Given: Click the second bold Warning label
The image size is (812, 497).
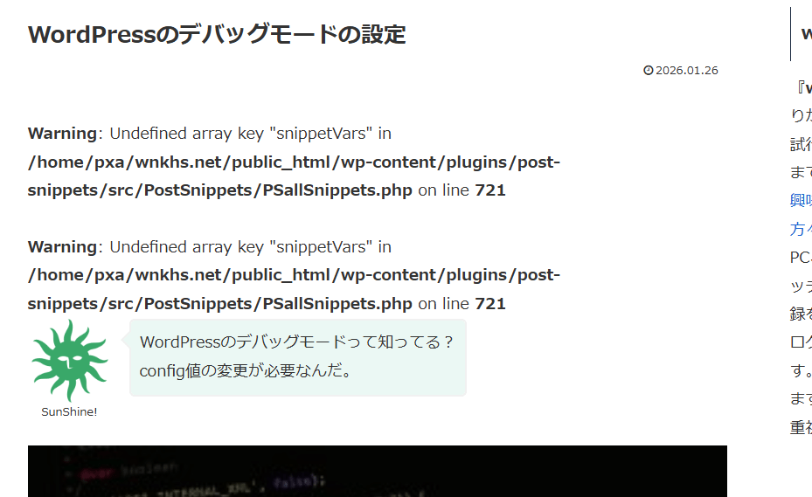Looking at the screenshot, I should pos(62,247).
